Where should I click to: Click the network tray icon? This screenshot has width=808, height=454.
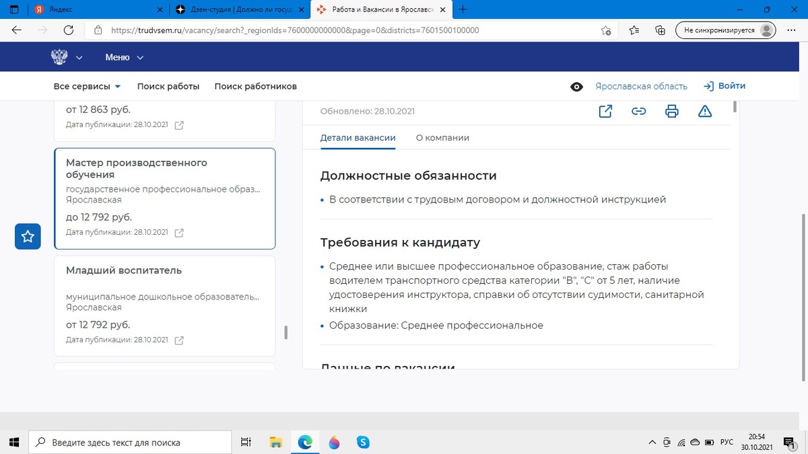click(681, 442)
